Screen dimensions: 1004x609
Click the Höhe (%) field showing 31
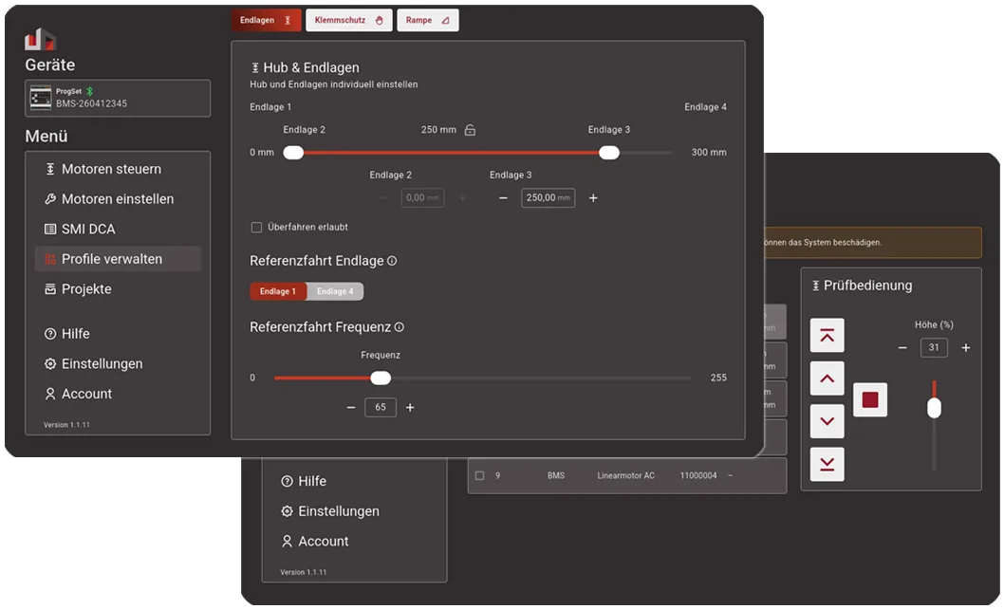click(934, 348)
